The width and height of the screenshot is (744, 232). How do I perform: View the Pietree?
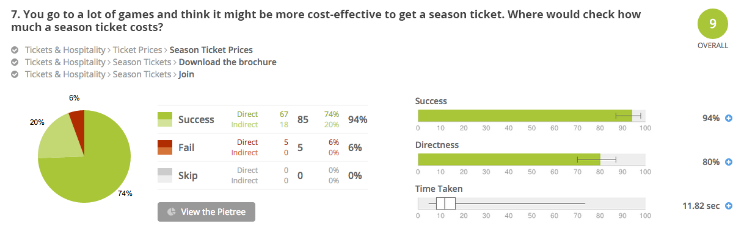pyautogui.click(x=206, y=212)
